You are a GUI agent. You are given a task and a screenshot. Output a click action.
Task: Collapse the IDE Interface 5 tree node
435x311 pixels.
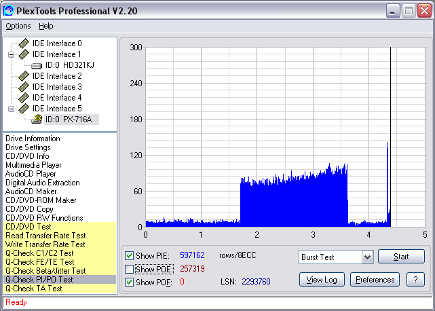click(x=11, y=109)
